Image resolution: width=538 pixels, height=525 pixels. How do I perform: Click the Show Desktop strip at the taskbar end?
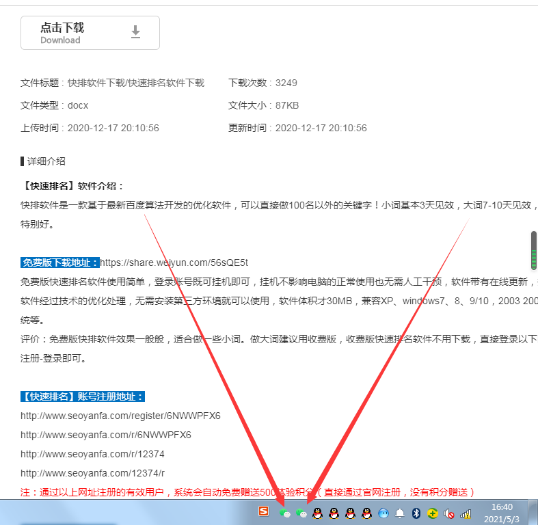click(533, 512)
